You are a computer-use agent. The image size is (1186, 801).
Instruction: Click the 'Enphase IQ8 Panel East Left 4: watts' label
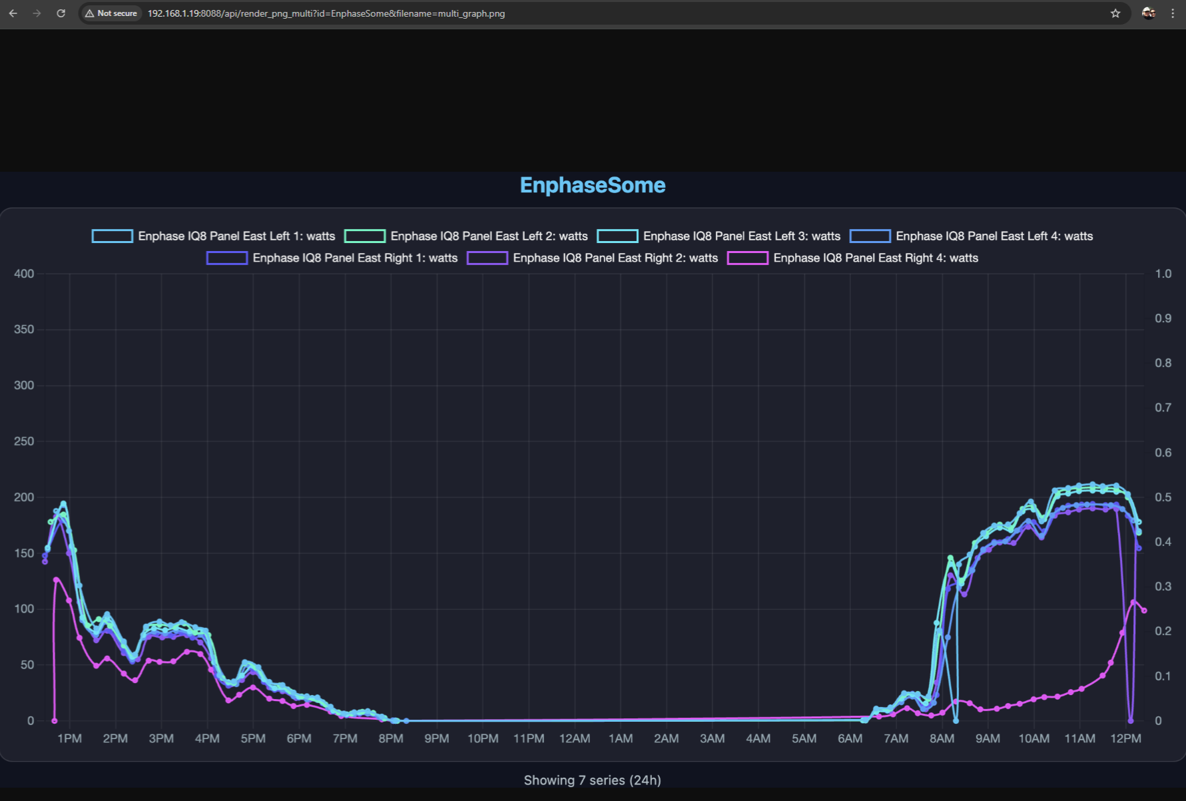tap(994, 236)
